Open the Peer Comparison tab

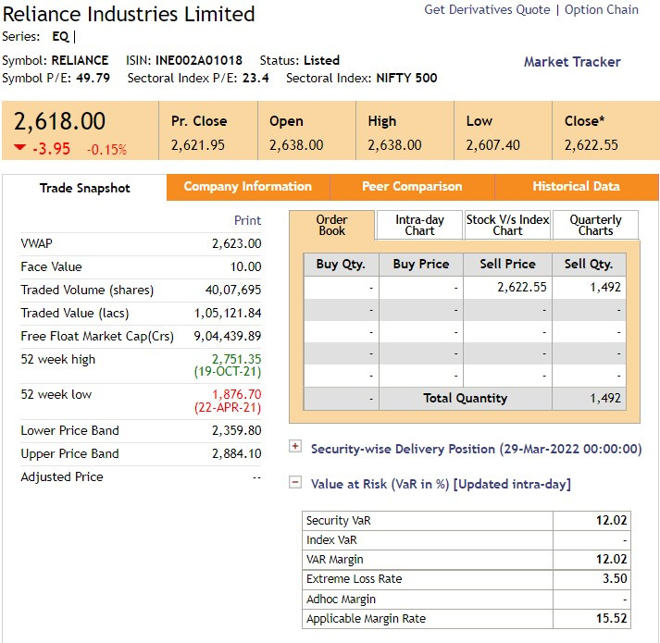coord(412,187)
